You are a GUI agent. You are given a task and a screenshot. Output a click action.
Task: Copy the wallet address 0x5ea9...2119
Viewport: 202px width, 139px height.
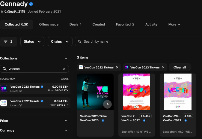coord(15,11)
